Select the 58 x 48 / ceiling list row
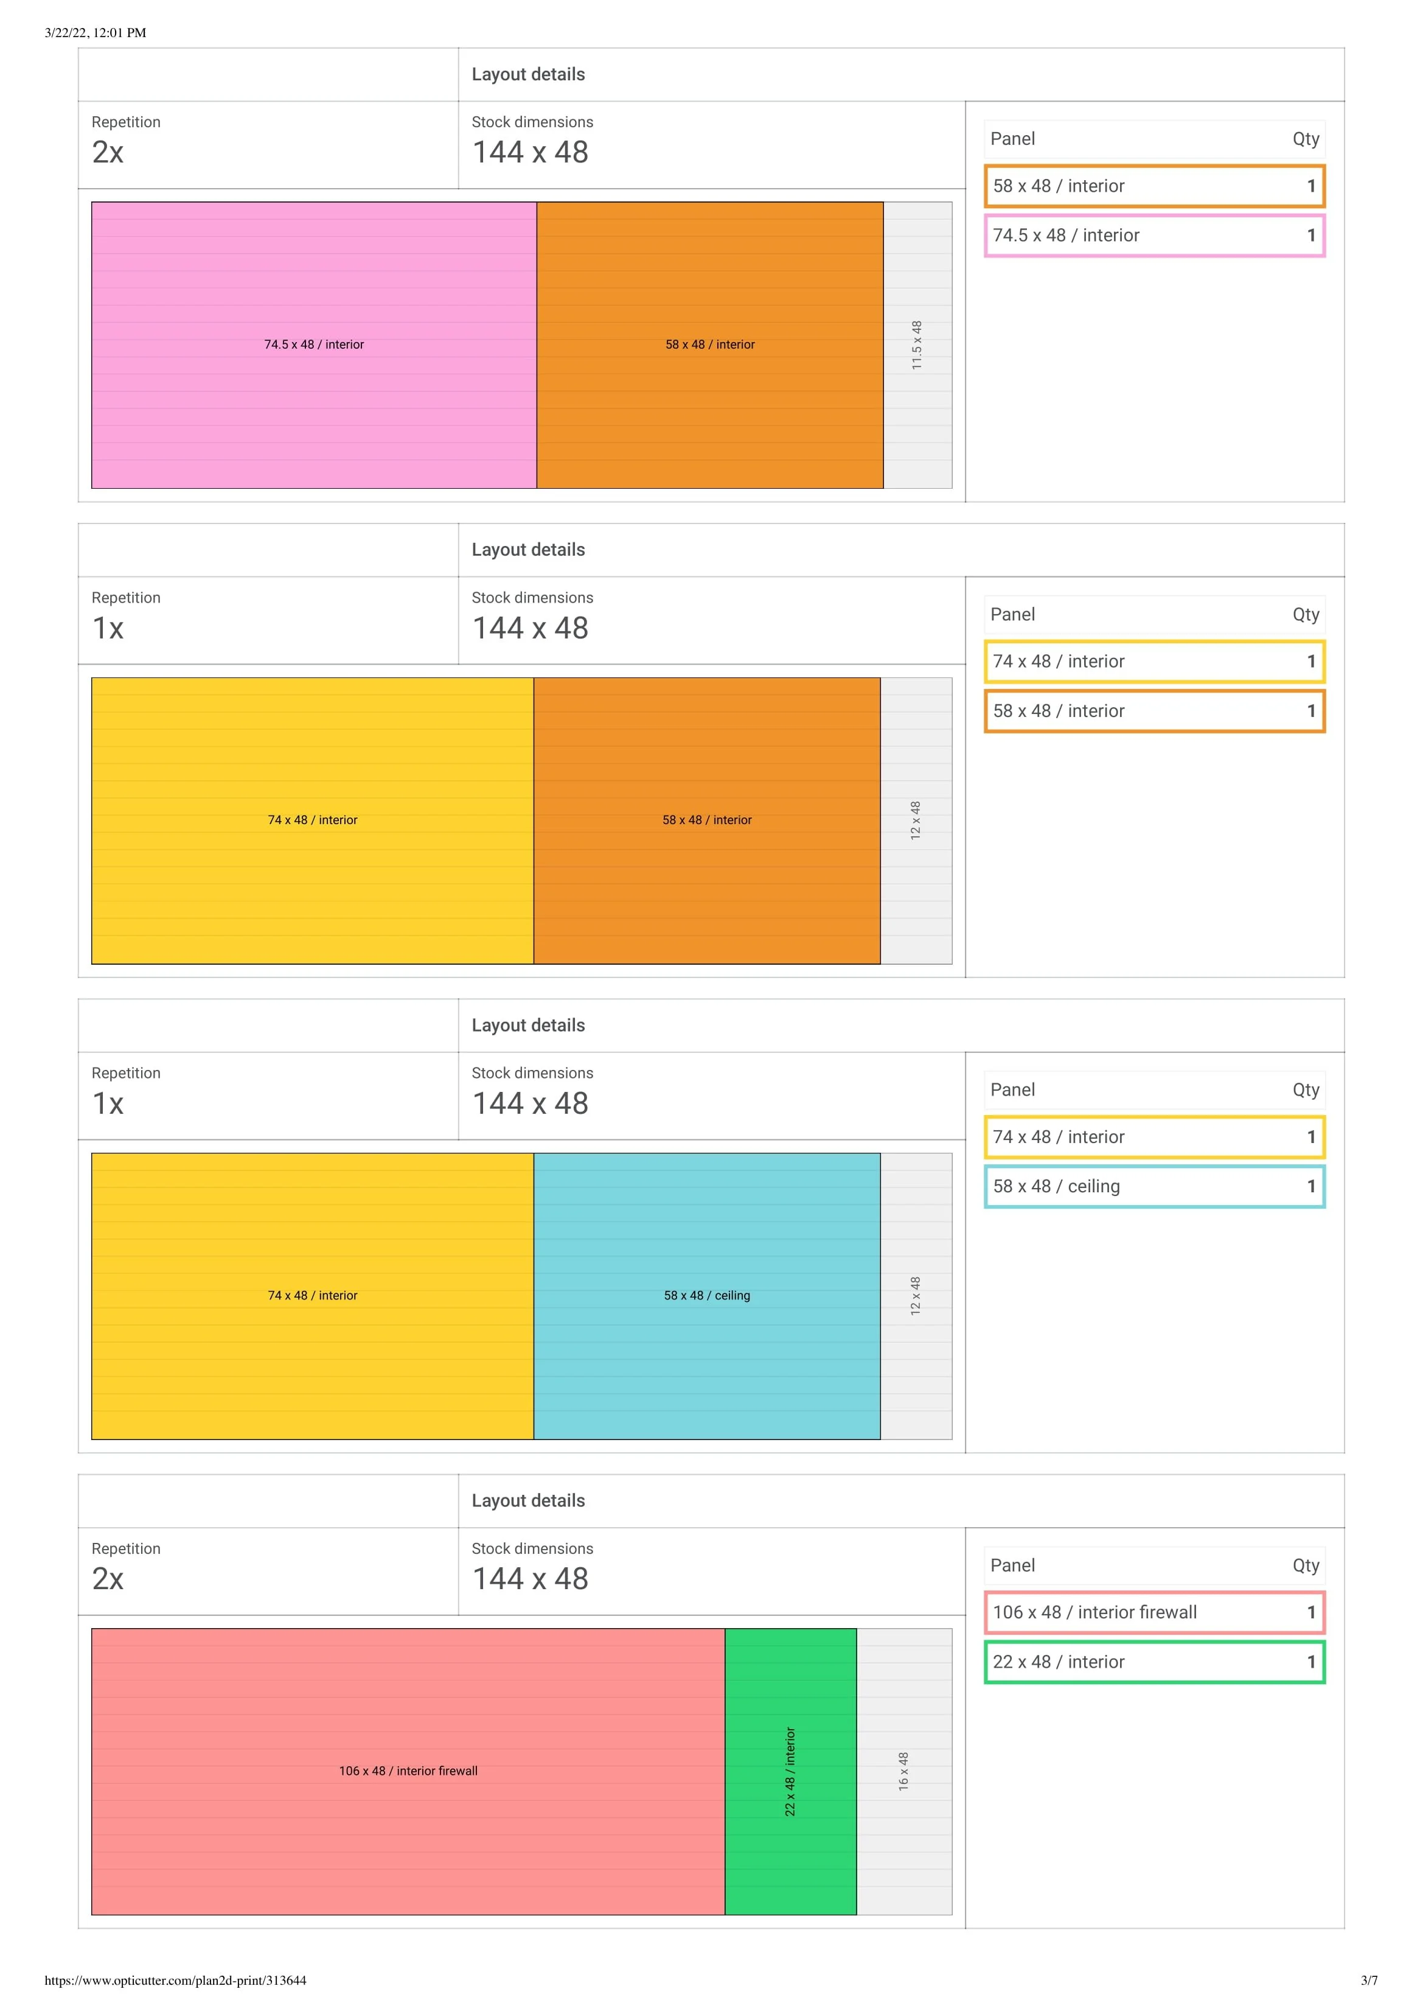 point(1154,1186)
